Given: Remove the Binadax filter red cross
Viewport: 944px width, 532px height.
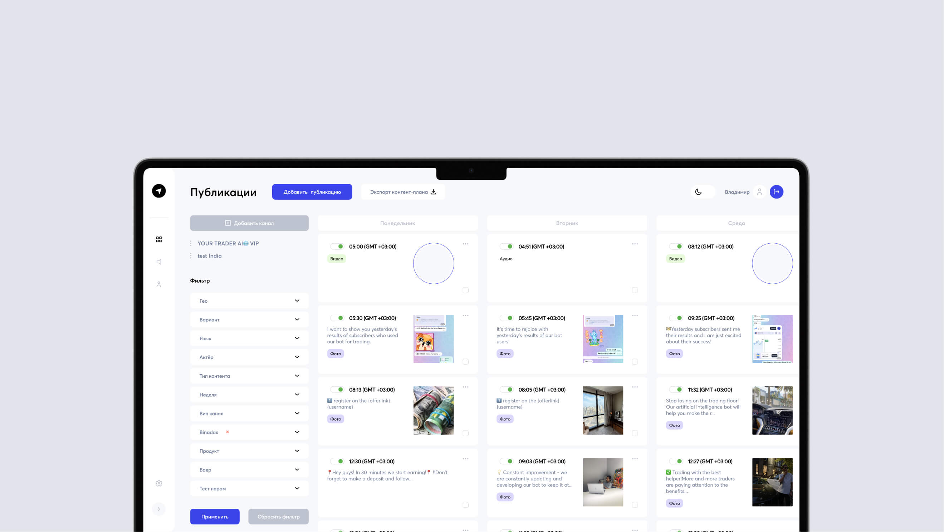Looking at the screenshot, I should click(228, 432).
